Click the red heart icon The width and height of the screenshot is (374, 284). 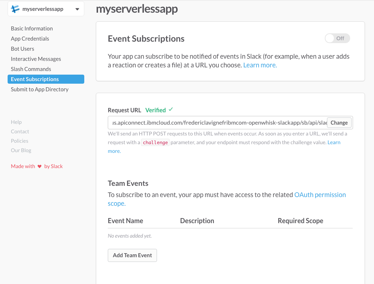(39, 167)
